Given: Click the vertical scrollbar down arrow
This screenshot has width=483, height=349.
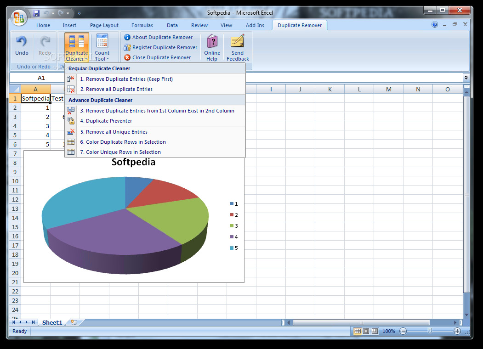Looking at the screenshot, I should 466,315.
